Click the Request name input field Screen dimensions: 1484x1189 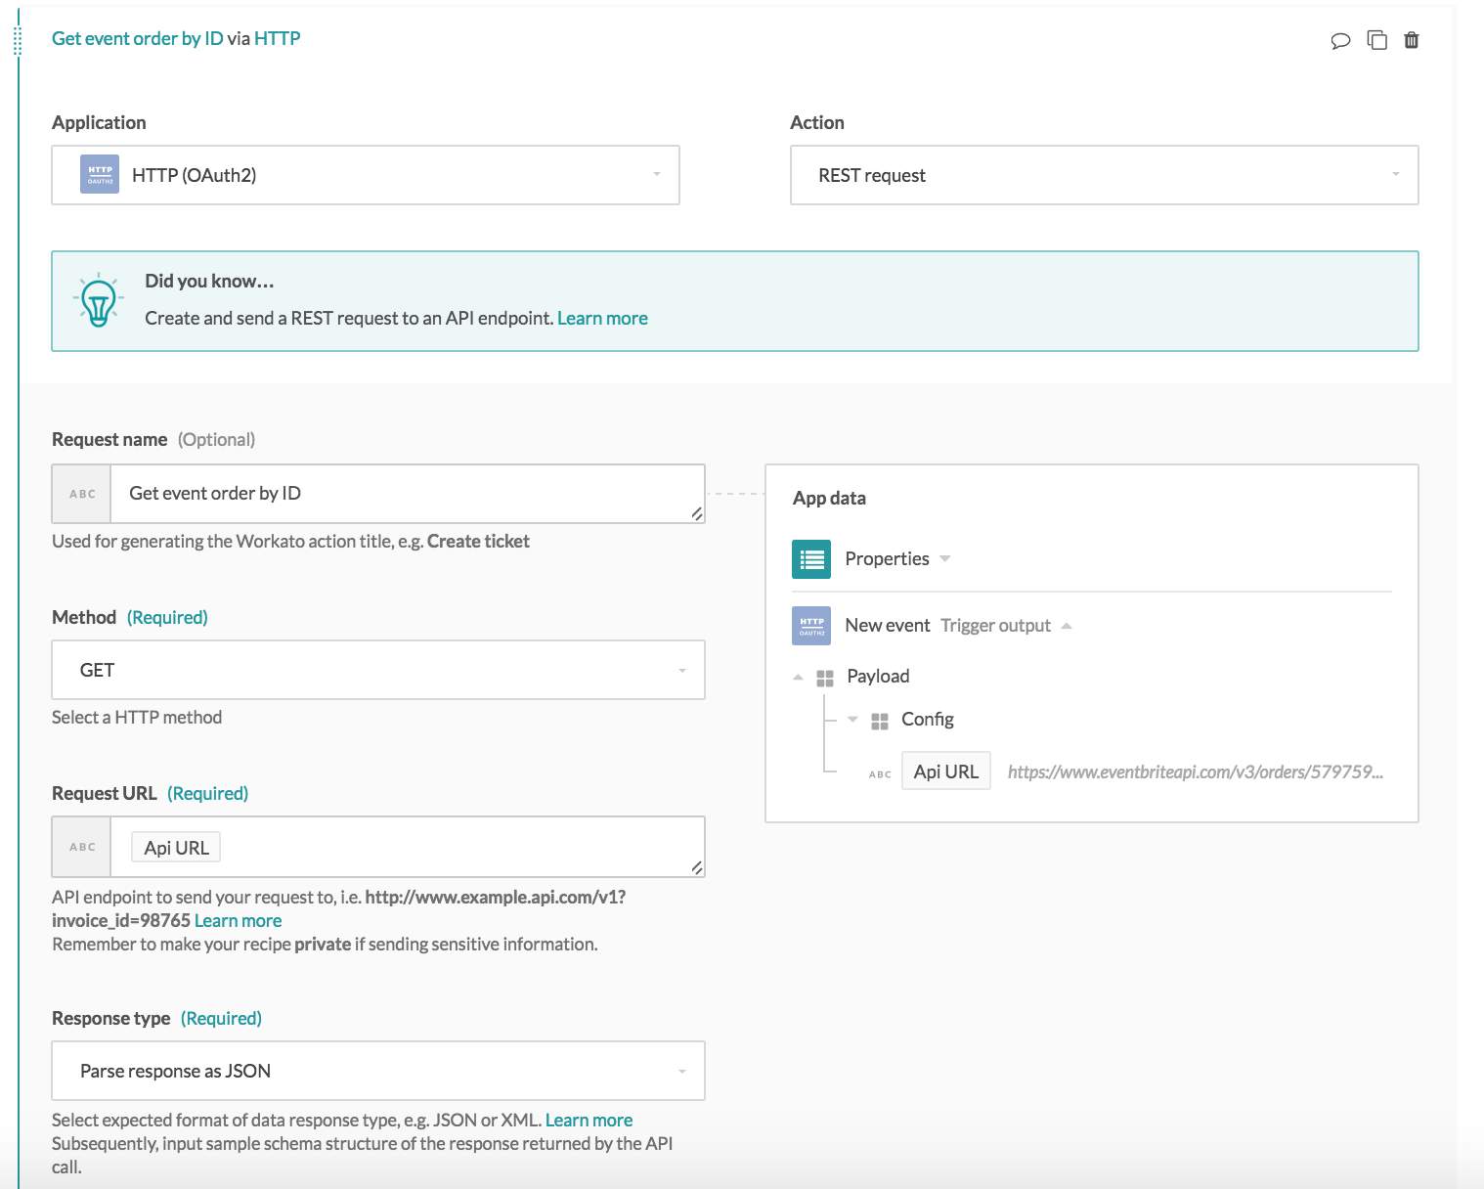pyautogui.click(x=406, y=494)
